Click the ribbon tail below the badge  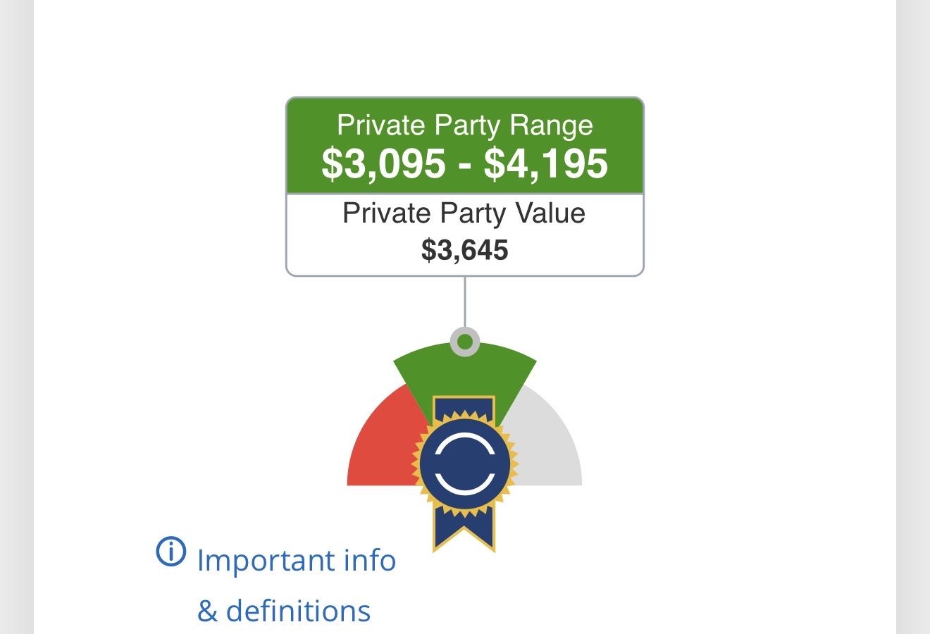pos(464,530)
